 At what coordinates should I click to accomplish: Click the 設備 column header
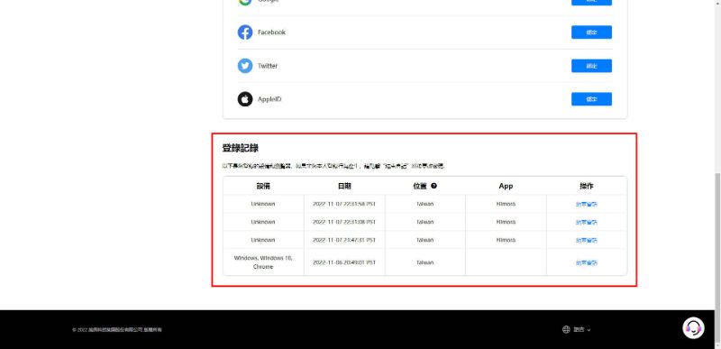pos(263,186)
